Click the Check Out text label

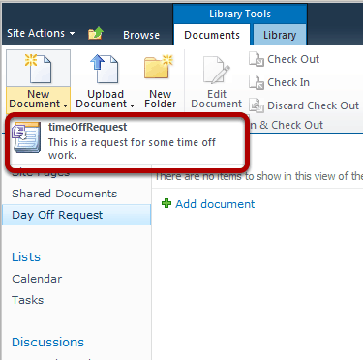(x=293, y=59)
